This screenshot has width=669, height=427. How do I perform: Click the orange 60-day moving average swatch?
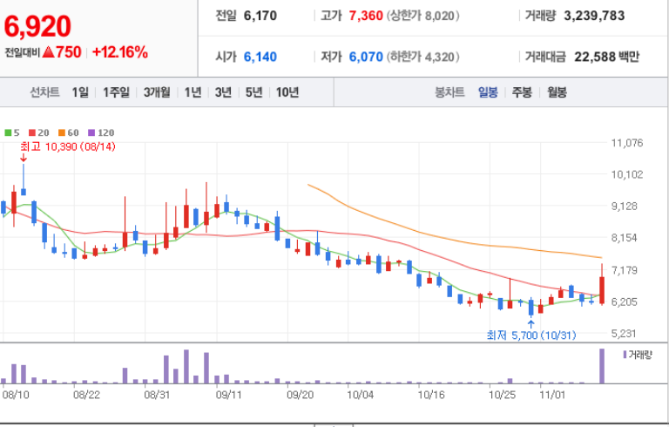point(62,132)
